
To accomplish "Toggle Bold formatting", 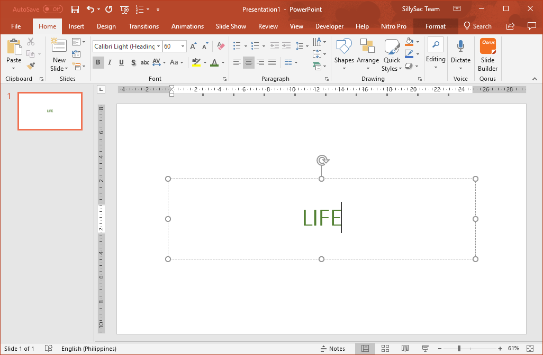I will pos(98,63).
